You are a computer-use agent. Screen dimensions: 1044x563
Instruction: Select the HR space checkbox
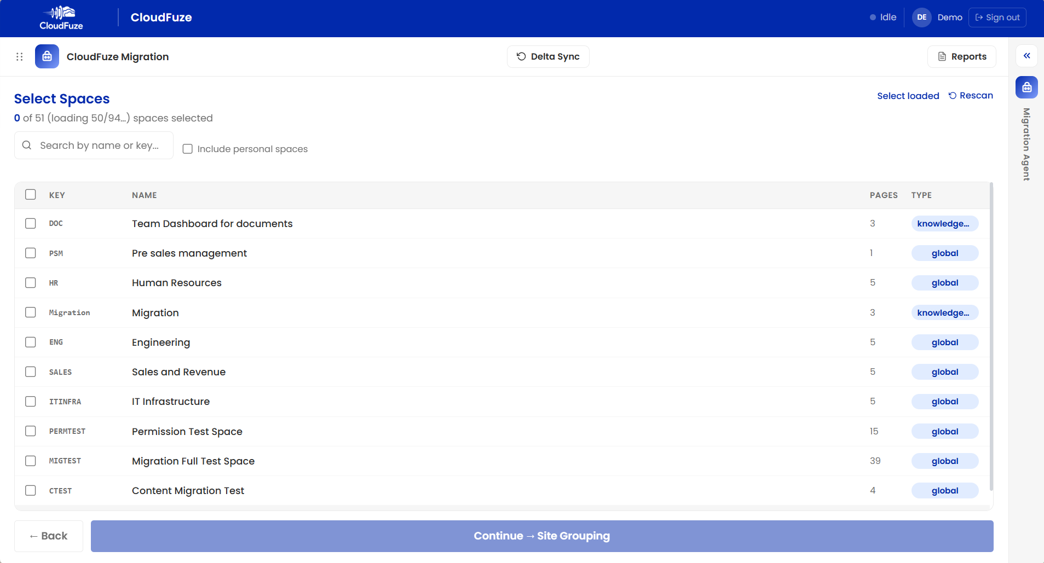pos(31,282)
